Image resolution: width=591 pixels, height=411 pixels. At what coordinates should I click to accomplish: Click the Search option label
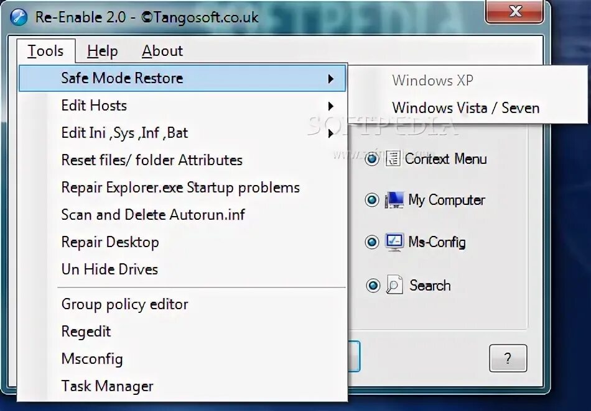point(430,285)
